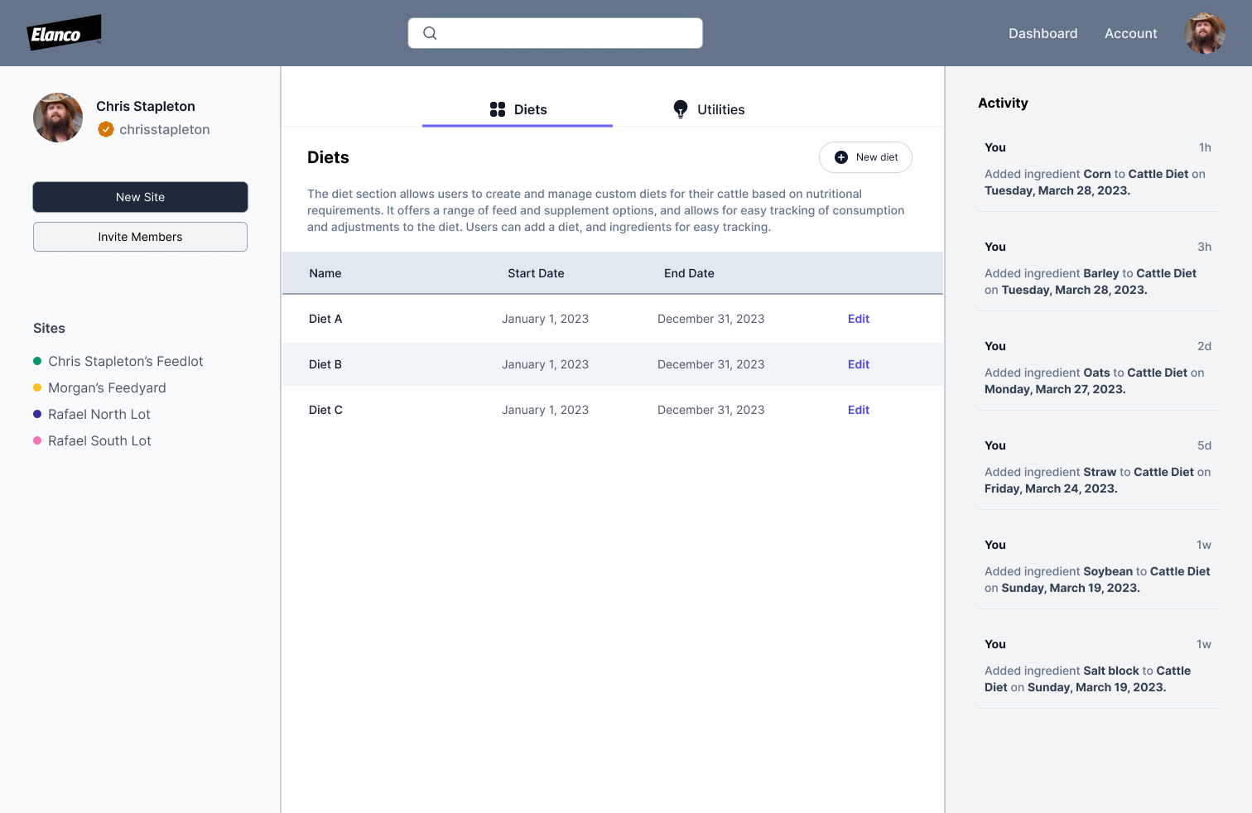The height and width of the screenshot is (813, 1252).
Task: Click the pink dot by Rafael South Lot
Action: click(x=37, y=440)
